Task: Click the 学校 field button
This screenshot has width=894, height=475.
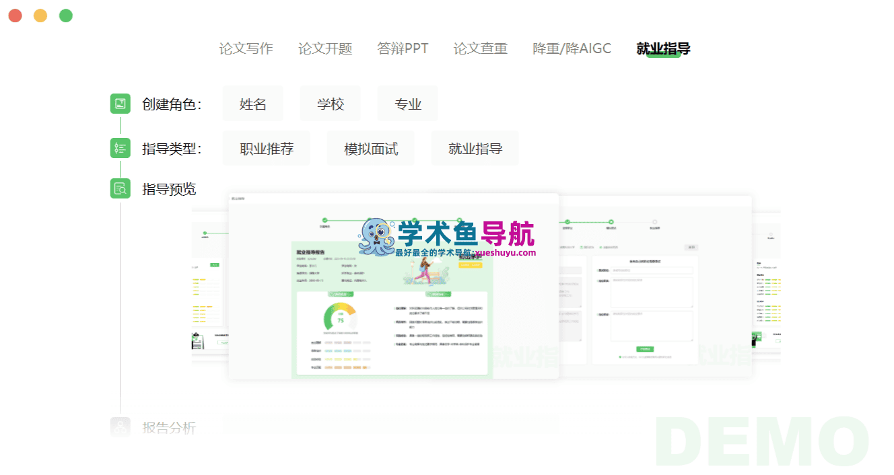Action: coord(331,104)
